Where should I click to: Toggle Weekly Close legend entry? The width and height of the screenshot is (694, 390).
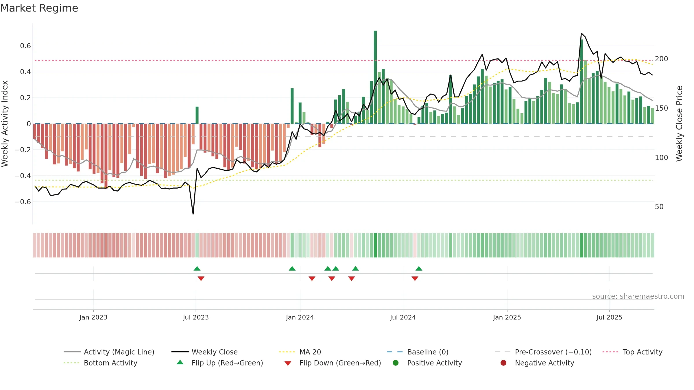(204, 352)
